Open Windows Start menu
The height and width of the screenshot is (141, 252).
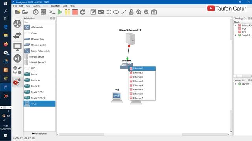point(6,4)
